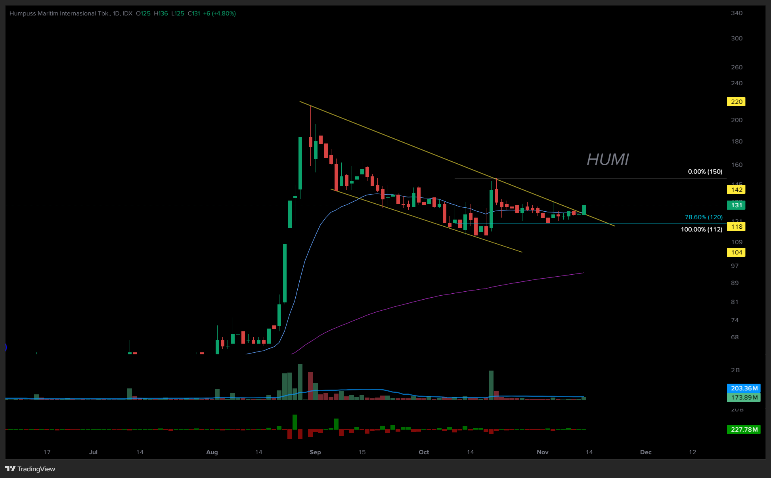The height and width of the screenshot is (478, 771).
Task: Click the 78.60% (120) Fibonacci level label
Action: 703,217
